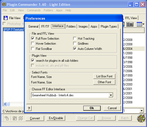Switch to the FFL View tab

(x=131, y=18)
